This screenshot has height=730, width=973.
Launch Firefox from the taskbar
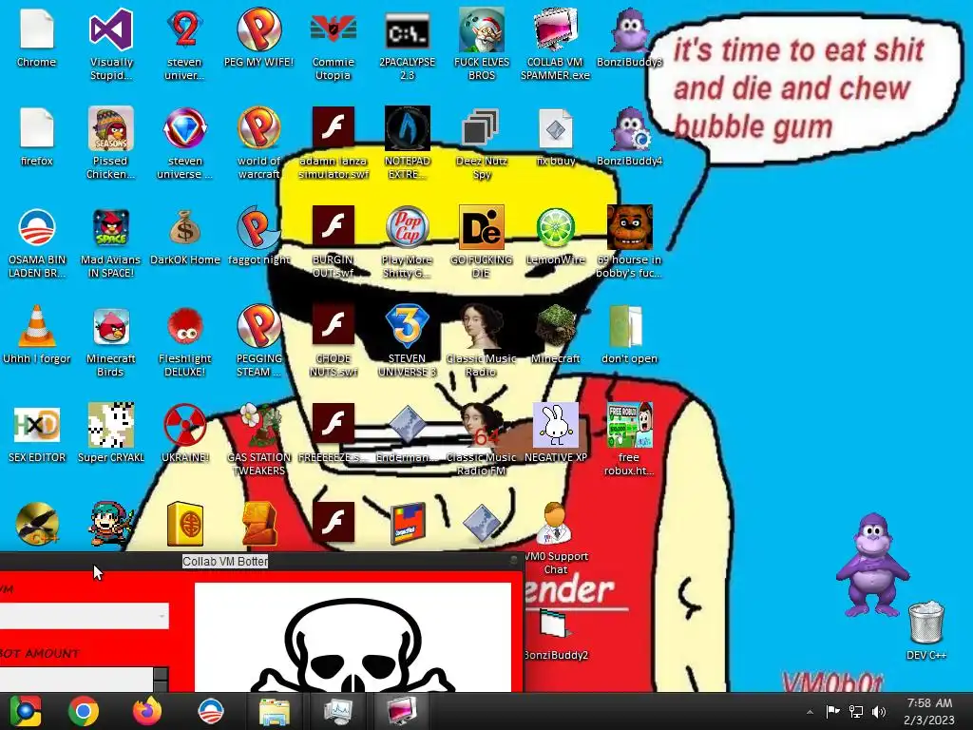pos(147,711)
